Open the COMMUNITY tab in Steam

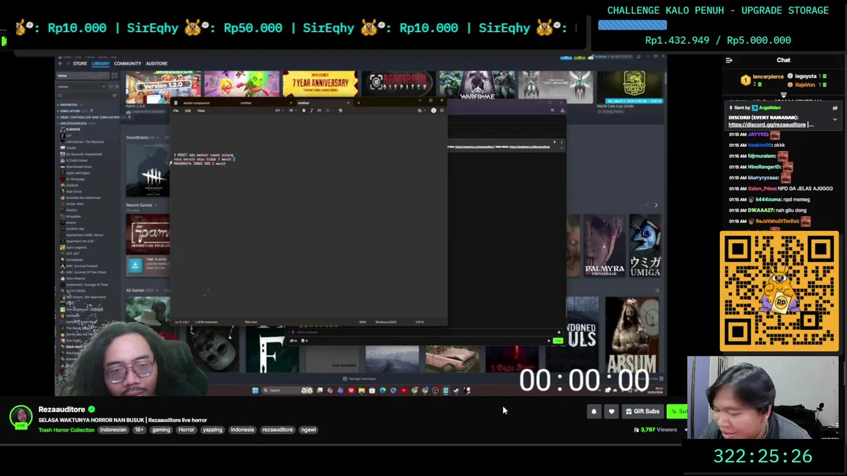[x=128, y=63]
